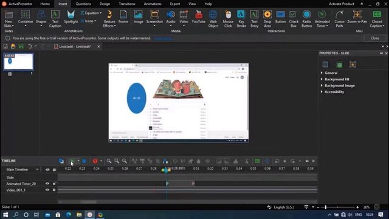Image resolution: width=389 pixels, height=219 pixels.
Task: Click the blue Stop button in timeline
Action: pos(84,161)
